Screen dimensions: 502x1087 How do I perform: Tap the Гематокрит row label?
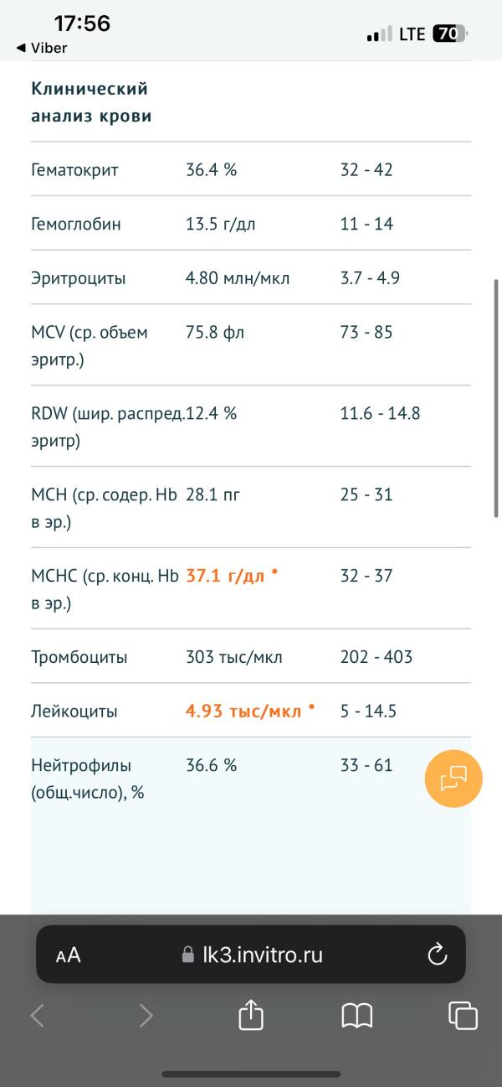75,170
